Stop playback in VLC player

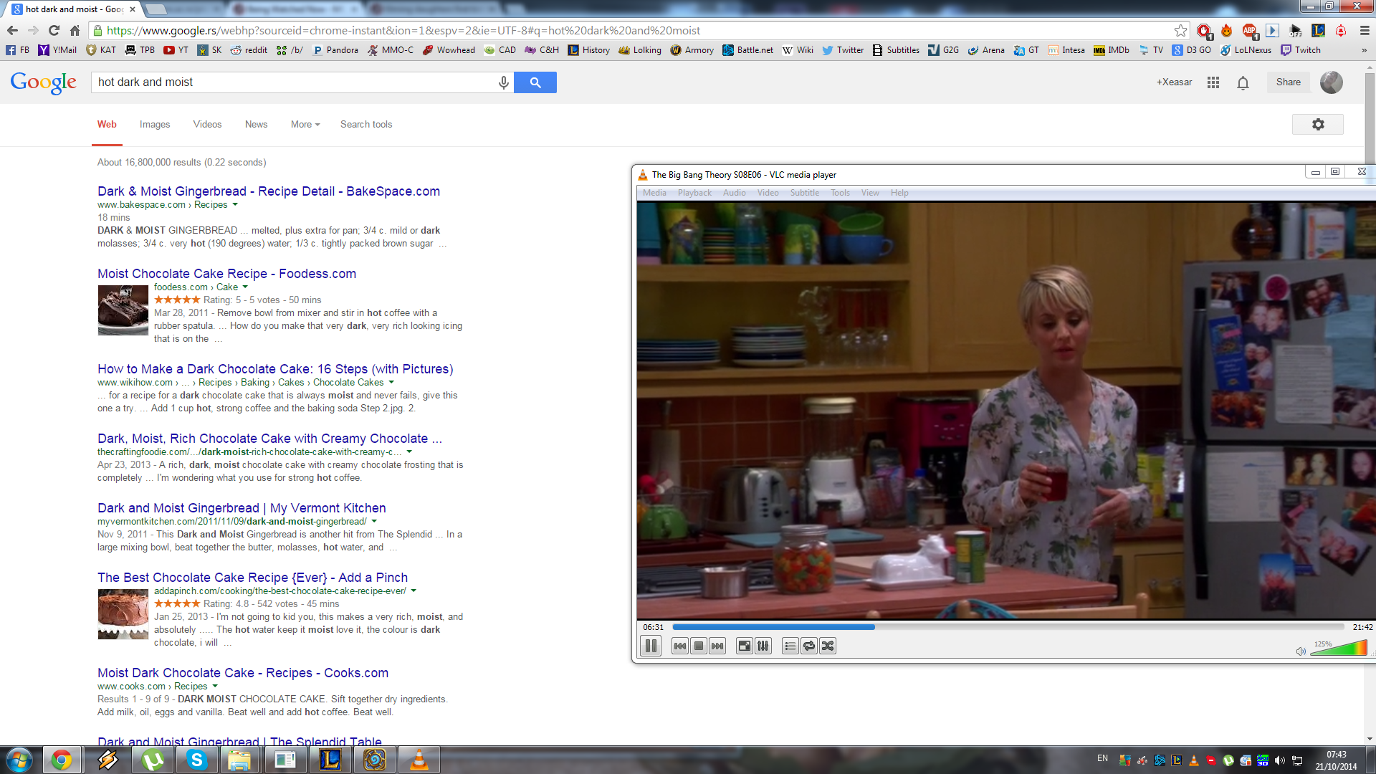pos(699,646)
